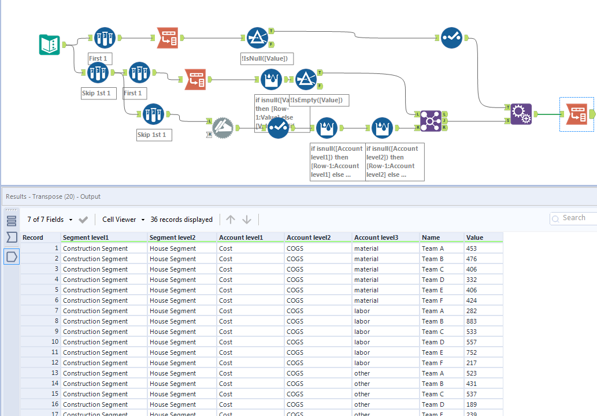Viewport: 597px width, 416px height.
Task: Open the Filter tool with !IsNull([Value]) expression
Action: click(x=258, y=38)
